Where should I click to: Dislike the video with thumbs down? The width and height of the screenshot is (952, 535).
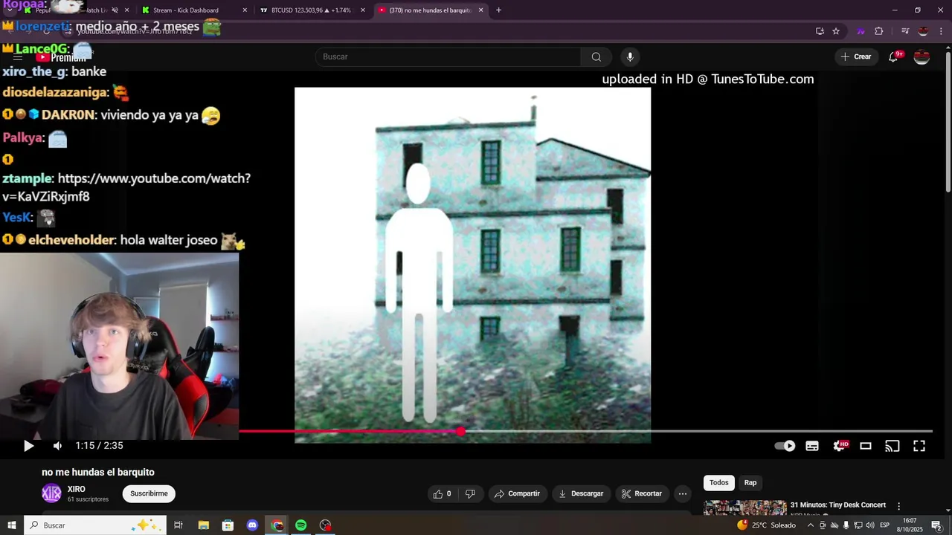pos(470,493)
